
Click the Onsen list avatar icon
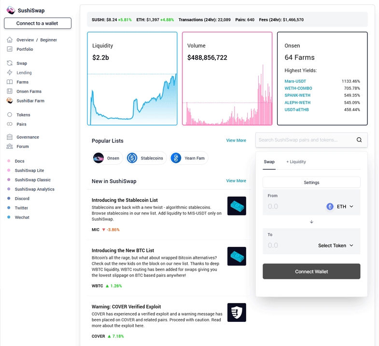tap(98, 158)
